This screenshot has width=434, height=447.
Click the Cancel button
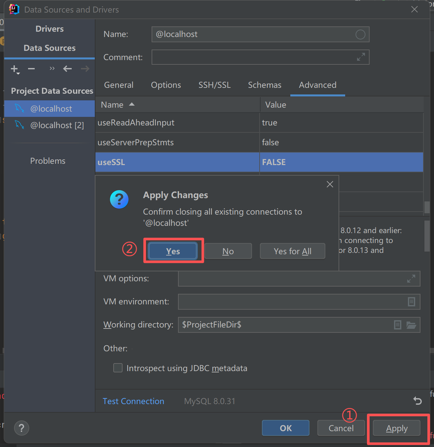(x=341, y=428)
